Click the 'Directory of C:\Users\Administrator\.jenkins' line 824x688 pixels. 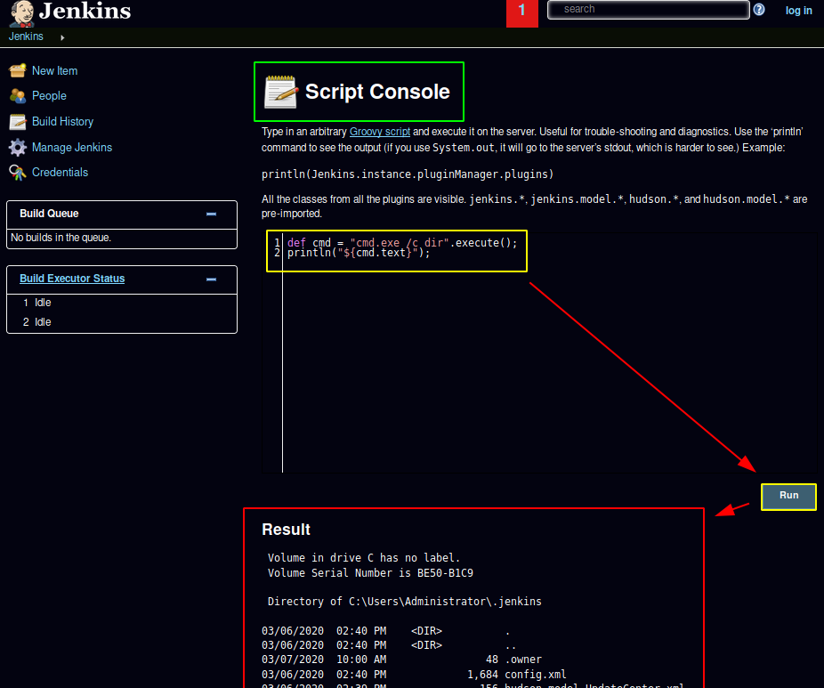[405, 602]
